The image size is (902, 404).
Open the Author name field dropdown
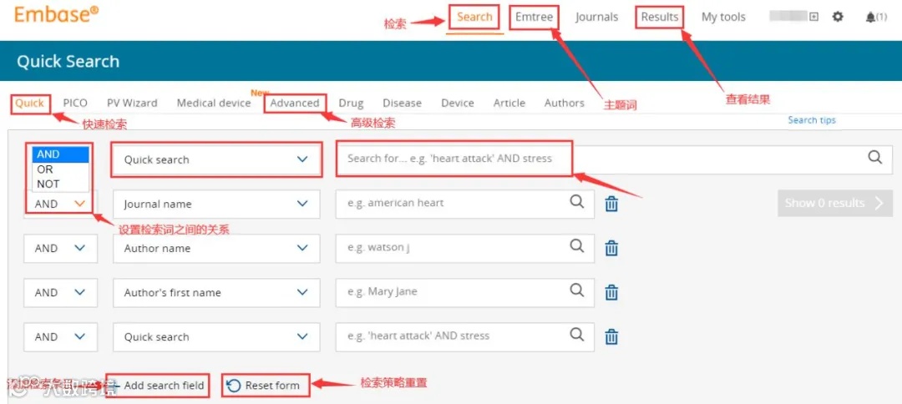(x=216, y=248)
